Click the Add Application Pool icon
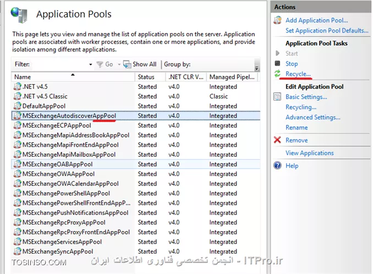This screenshot has width=373, height=274. coord(277,20)
